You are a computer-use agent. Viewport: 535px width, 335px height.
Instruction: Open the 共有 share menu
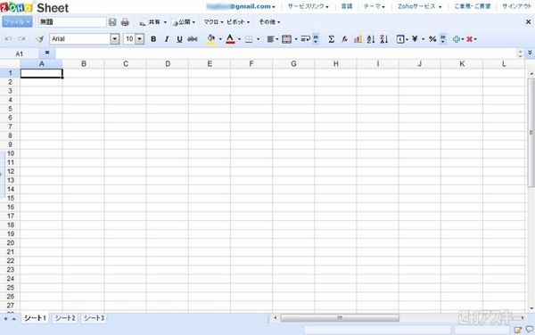point(153,22)
